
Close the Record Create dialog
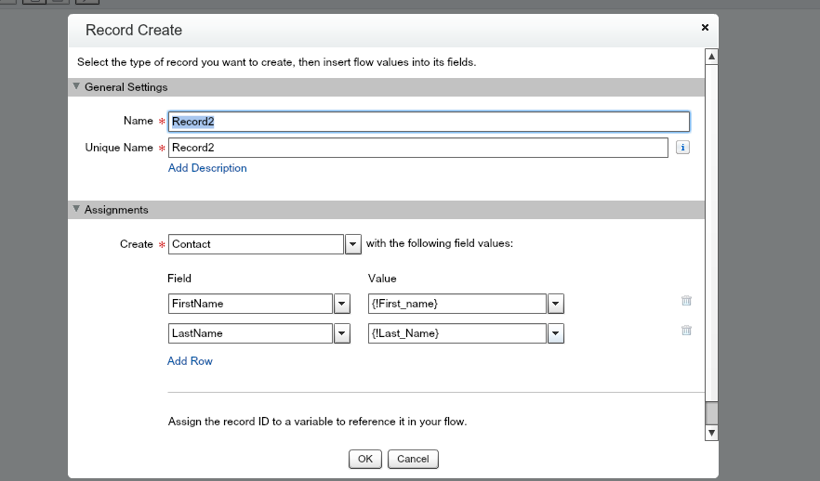[x=705, y=28]
